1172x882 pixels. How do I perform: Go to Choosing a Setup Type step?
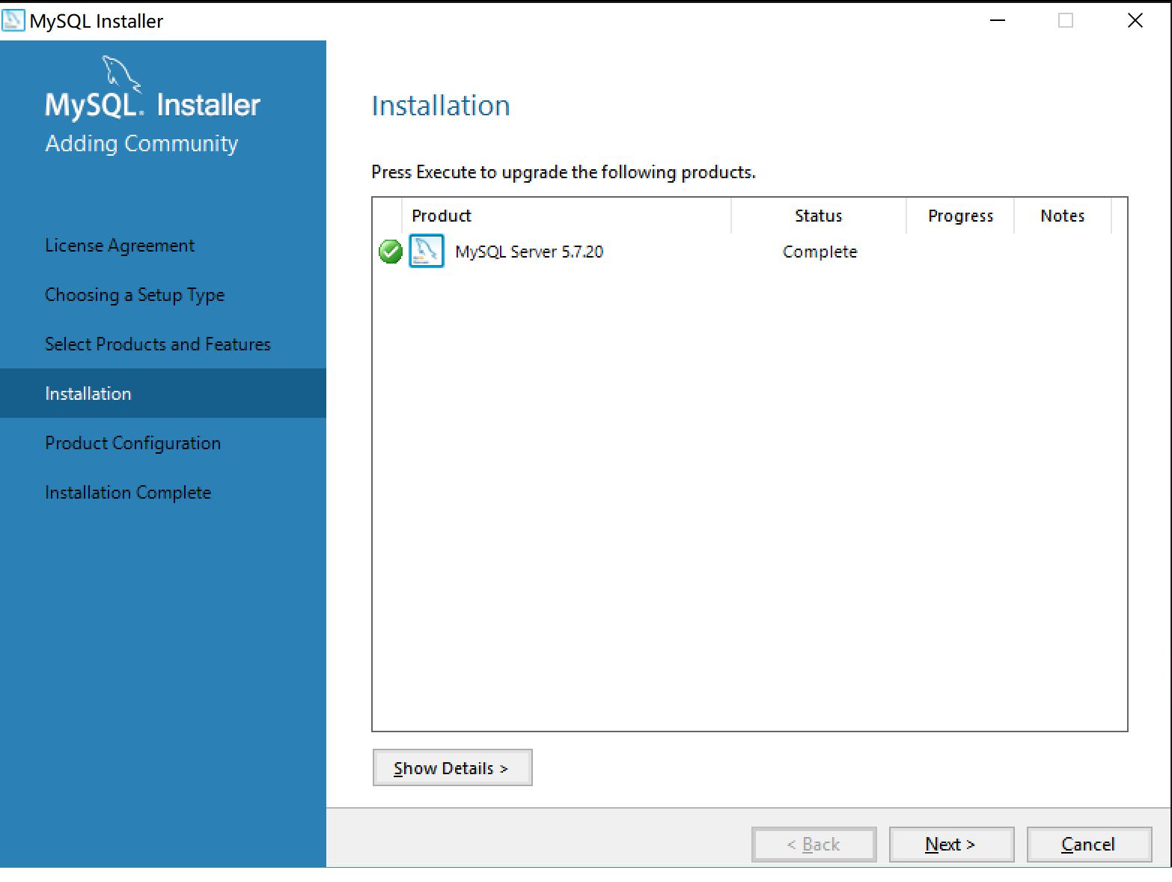click(135, 295)
